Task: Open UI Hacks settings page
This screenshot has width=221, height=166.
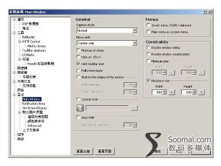Action: tap(28, 55)
